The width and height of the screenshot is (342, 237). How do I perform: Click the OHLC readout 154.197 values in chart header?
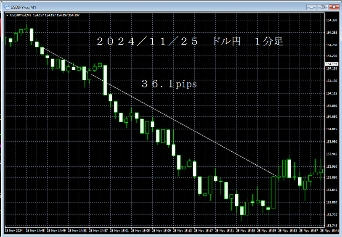click(56, 15)
